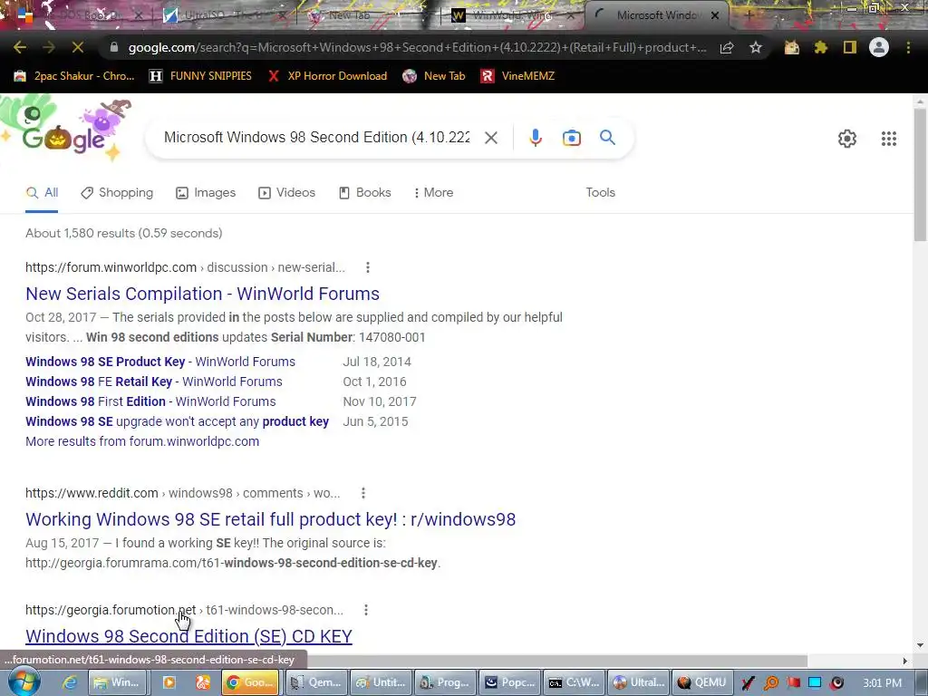Screen dimensions: 928x696
Task: Switch to the Videos results tab
Action: coord(286,192)
